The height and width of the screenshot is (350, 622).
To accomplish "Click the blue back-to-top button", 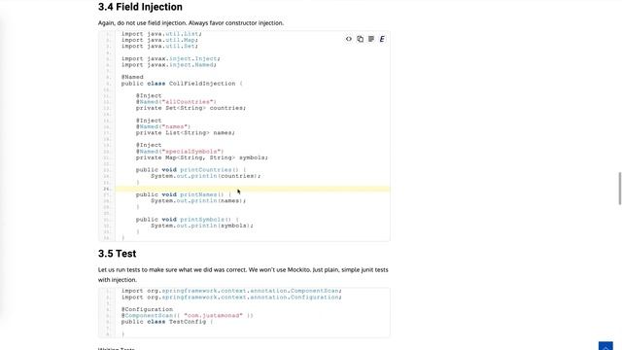I will click(x=605, y=346).
